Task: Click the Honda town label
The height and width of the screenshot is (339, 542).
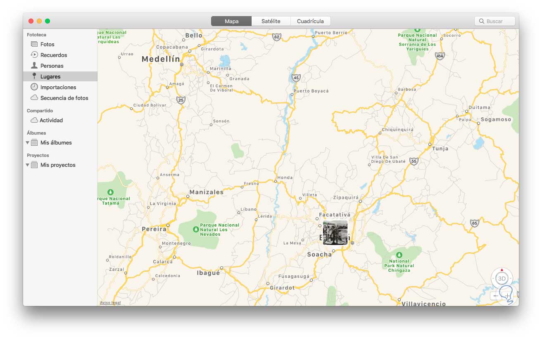Action: click(285, 178)
